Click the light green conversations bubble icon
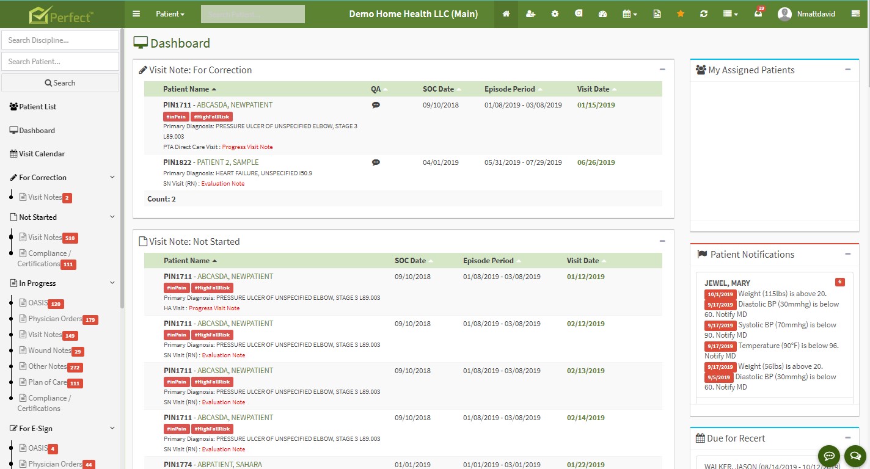 855,456
